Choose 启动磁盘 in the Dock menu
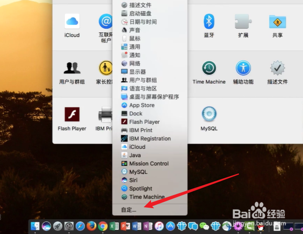This screenshot has height=234, width=303. (150, 13)
